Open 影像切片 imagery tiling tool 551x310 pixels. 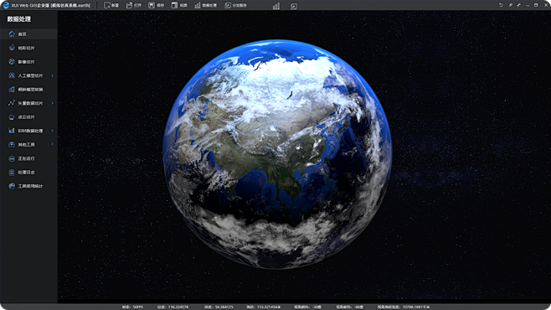[28, 61]
